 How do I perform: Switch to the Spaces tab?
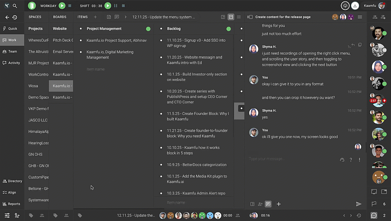(x=35, y=17)
